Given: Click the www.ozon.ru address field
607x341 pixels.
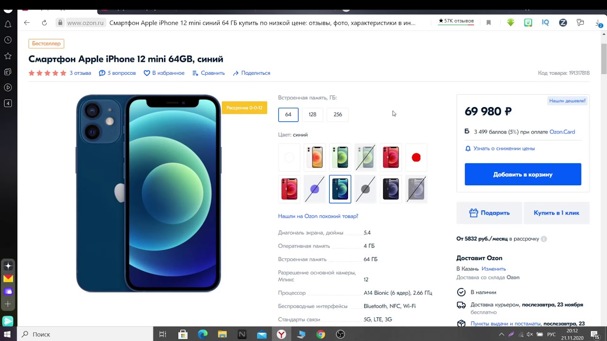Looking at the screenshot, I should pyautogui.click(x=85, y=23).
